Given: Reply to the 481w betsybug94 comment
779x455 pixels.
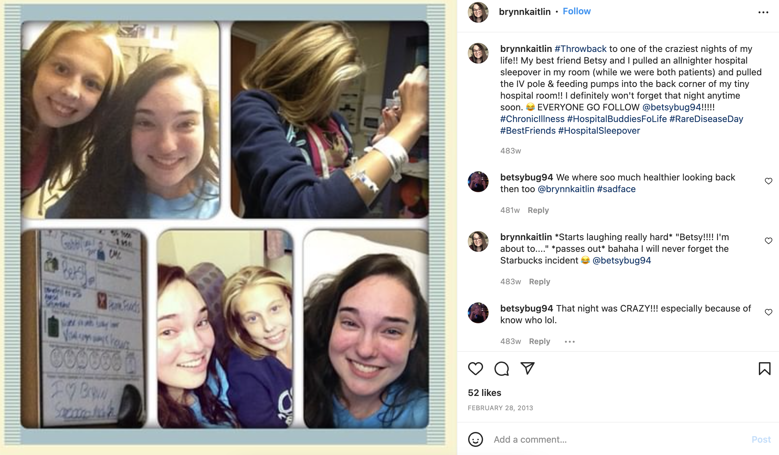Looking at the screenshot, I should coord(538,210).
